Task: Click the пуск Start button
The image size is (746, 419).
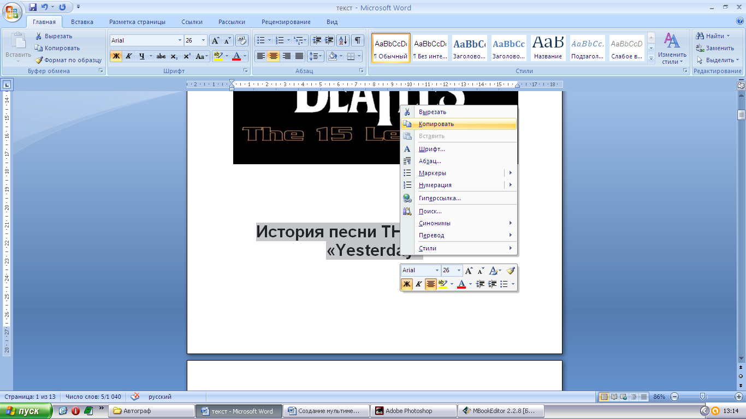Action: coord(26,411)
